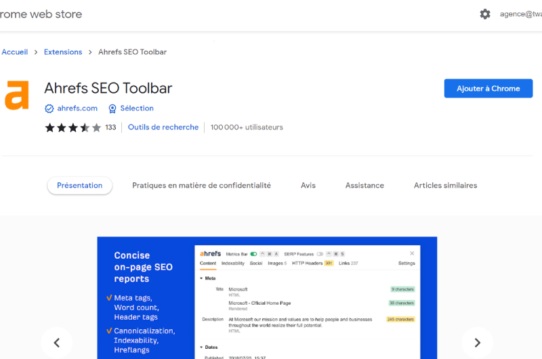Go to Accueil breadcrumb
542x359 pixels.
tap(14, 52)
